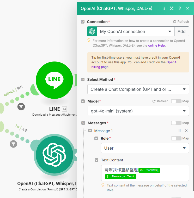Enable the Map switch for Role
Viewport: 194px width, 198px height.
(176, 138)
